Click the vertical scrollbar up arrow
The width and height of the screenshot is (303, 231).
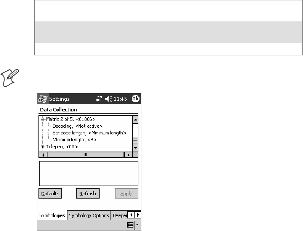pyautogui.click(x=135, y=120)
